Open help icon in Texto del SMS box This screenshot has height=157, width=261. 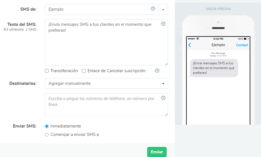pos(163,24)
